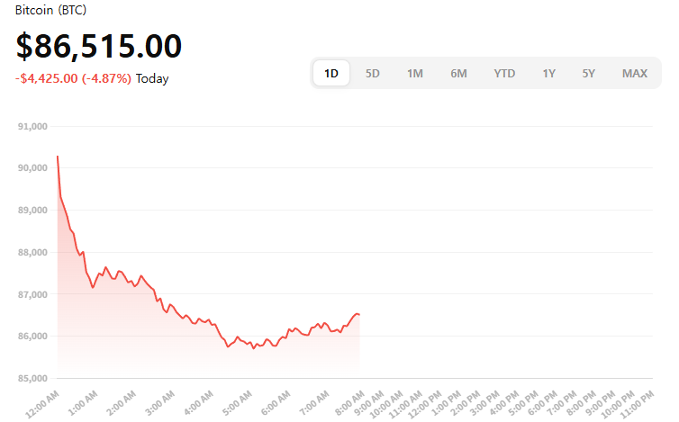Click the 91,000 y-axis label

point(32,127)
